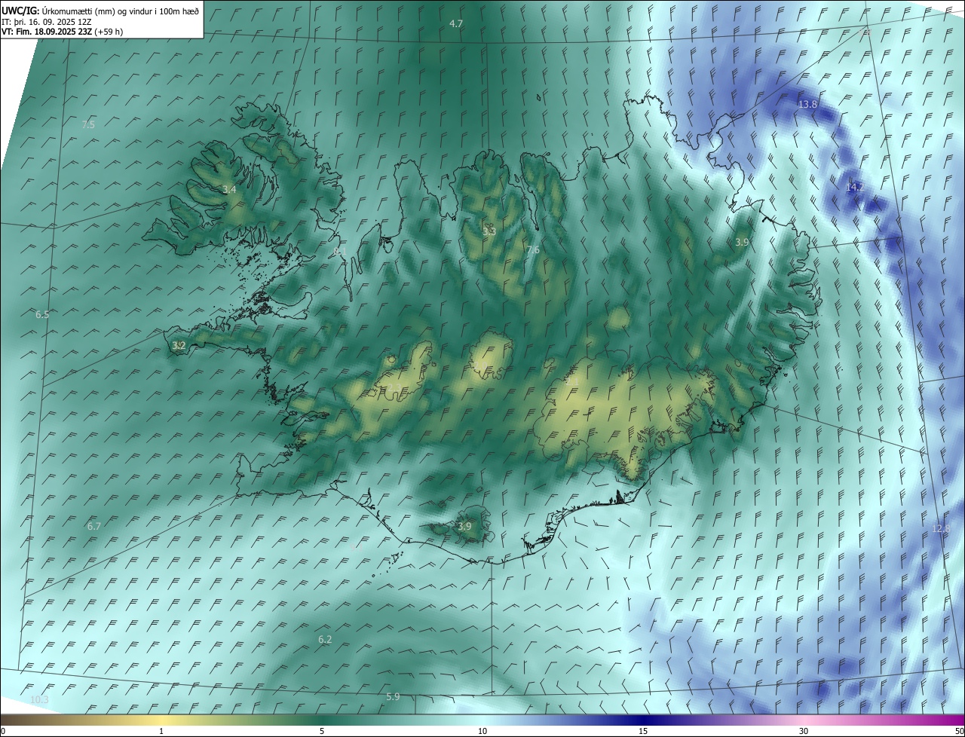Click the 6.5 value label

pos(42,314)
